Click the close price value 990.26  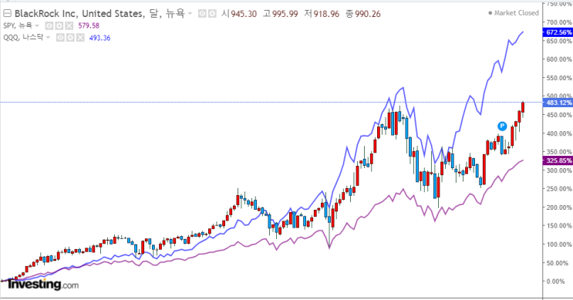pos(368,14)
